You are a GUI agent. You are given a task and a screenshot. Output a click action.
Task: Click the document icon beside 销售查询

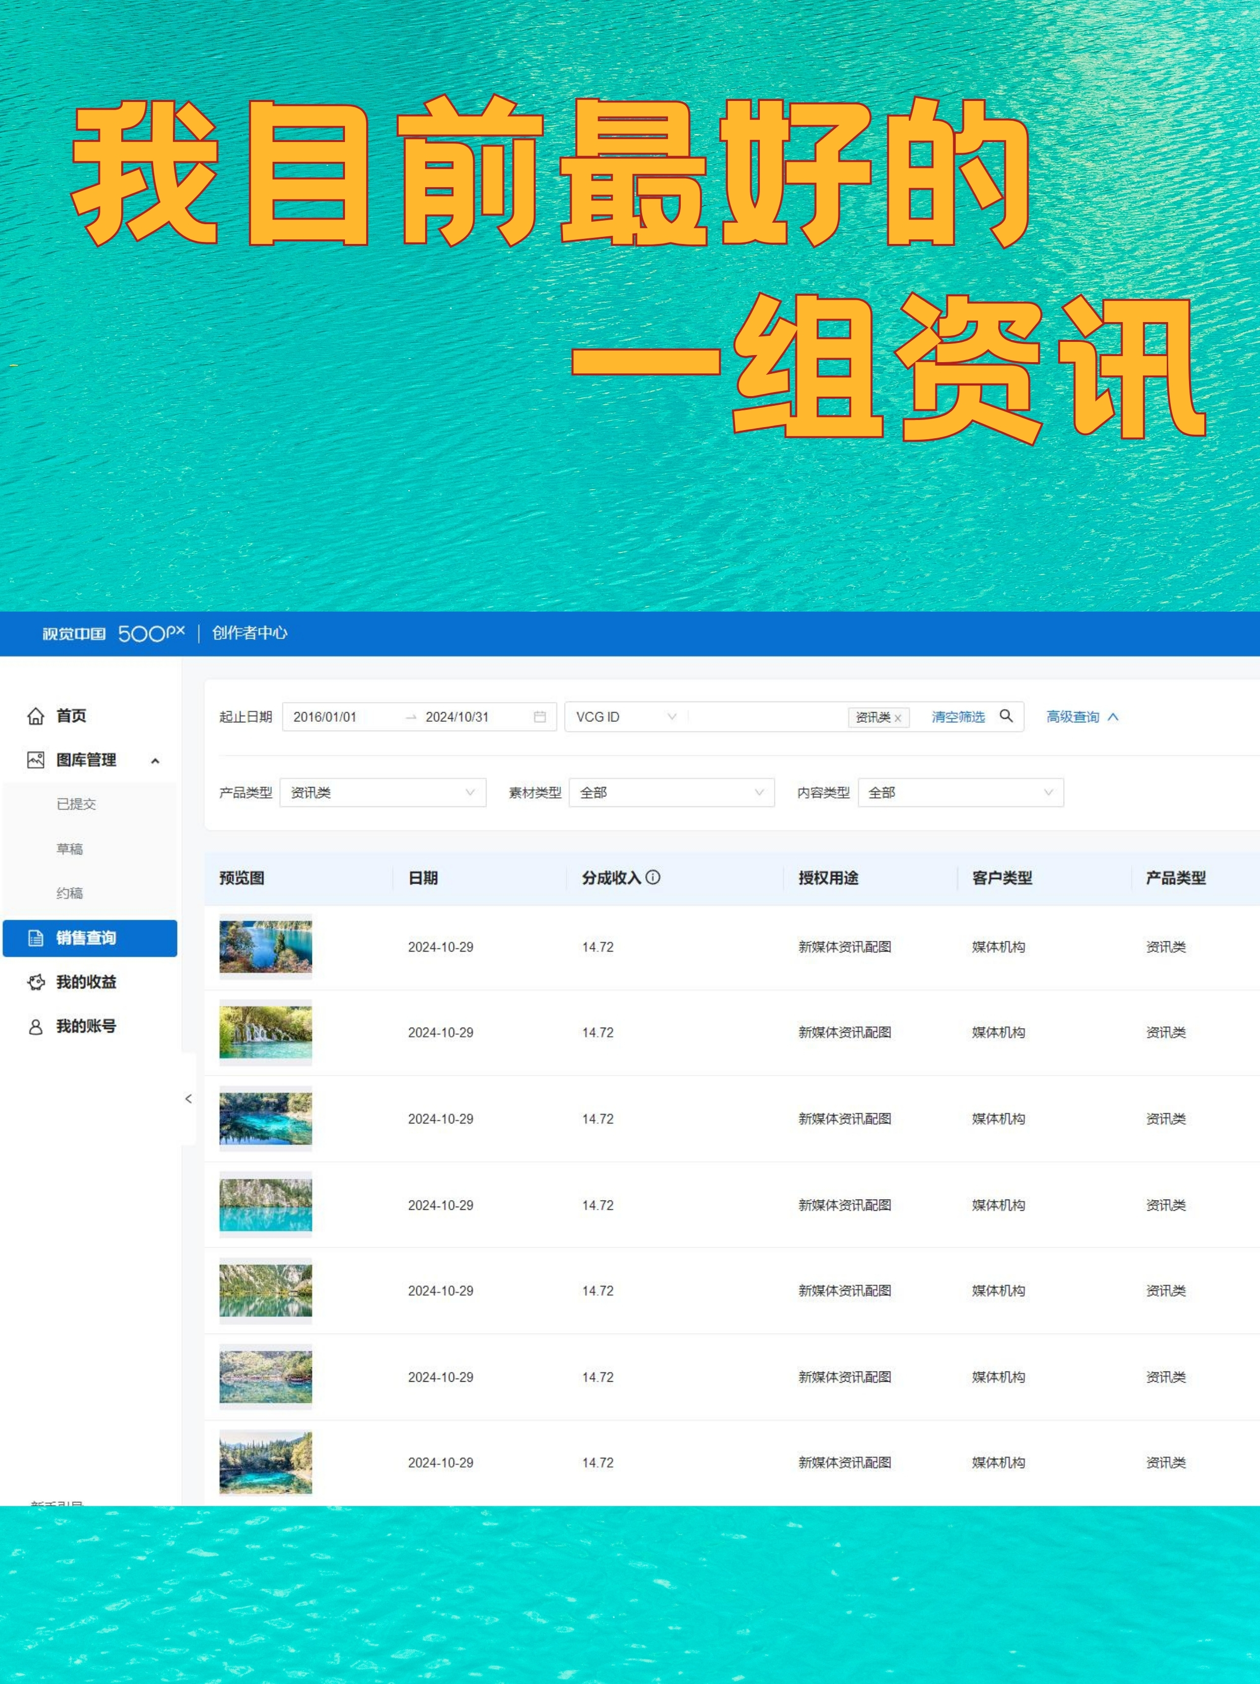36,938
